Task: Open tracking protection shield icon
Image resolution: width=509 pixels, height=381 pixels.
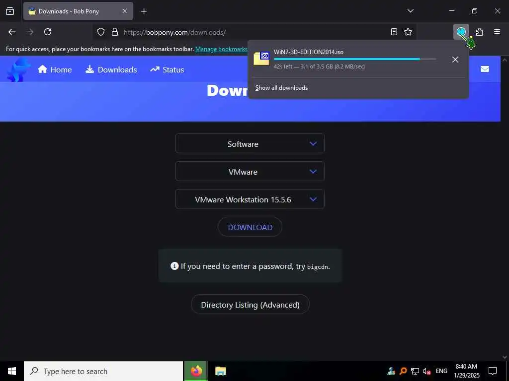Action: (x=101, y=32)
